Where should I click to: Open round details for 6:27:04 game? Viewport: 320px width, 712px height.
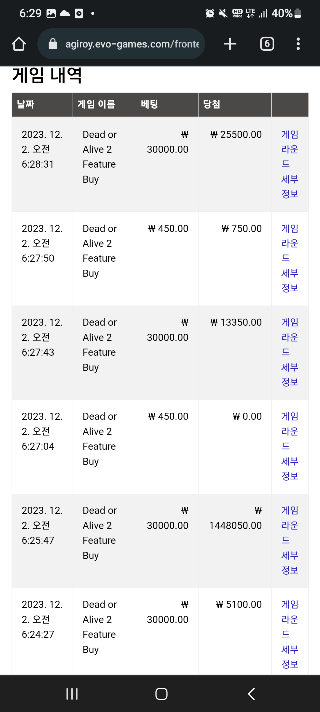coord(290,446)
